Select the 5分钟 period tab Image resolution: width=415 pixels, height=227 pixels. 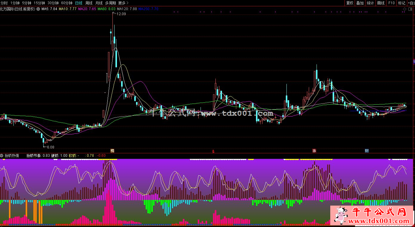pos(27,3)
